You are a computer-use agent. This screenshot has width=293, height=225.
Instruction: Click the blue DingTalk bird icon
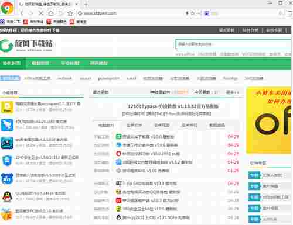[7, 125]
